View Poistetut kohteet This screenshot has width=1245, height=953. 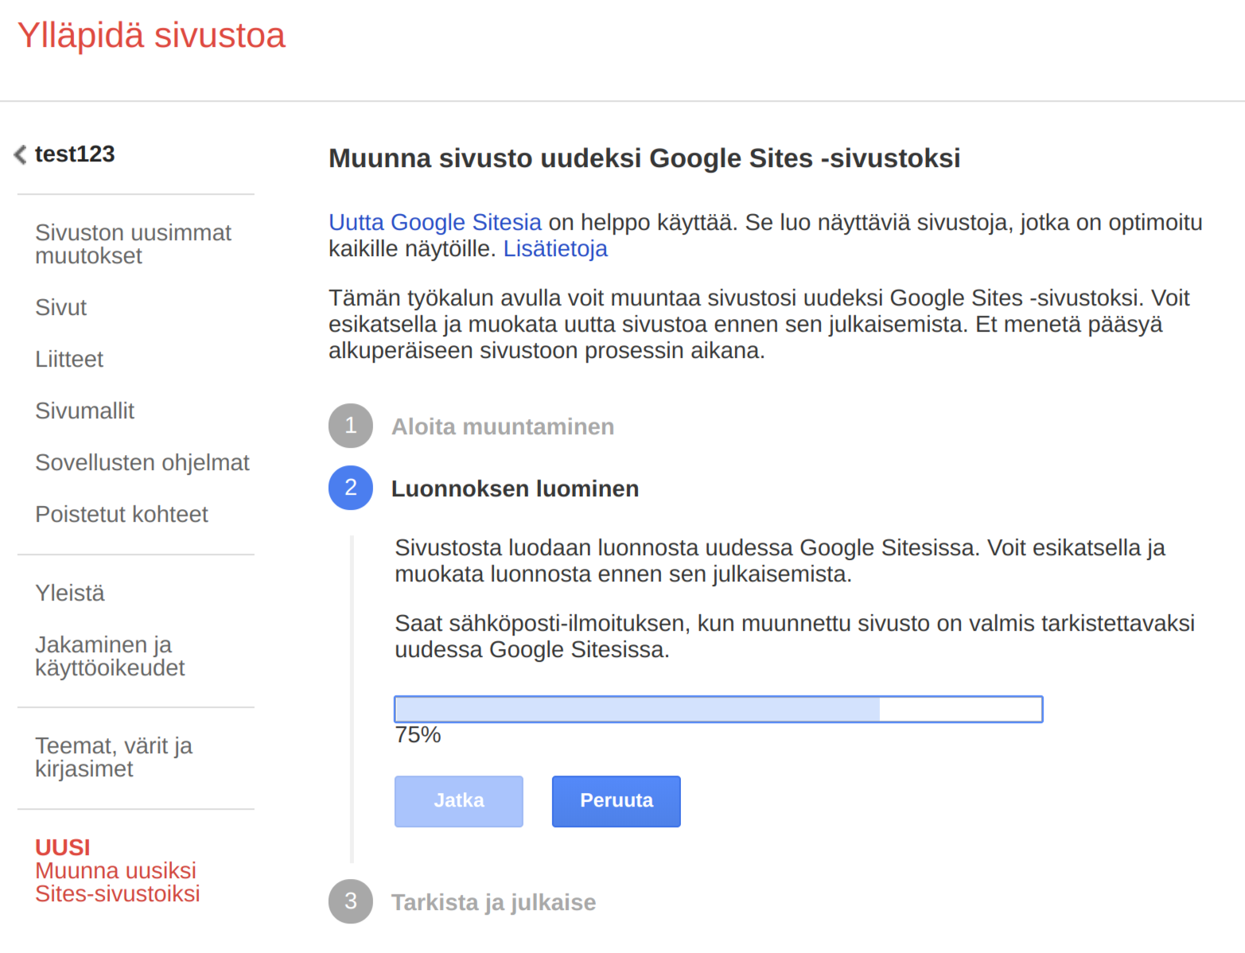(122, 514)
